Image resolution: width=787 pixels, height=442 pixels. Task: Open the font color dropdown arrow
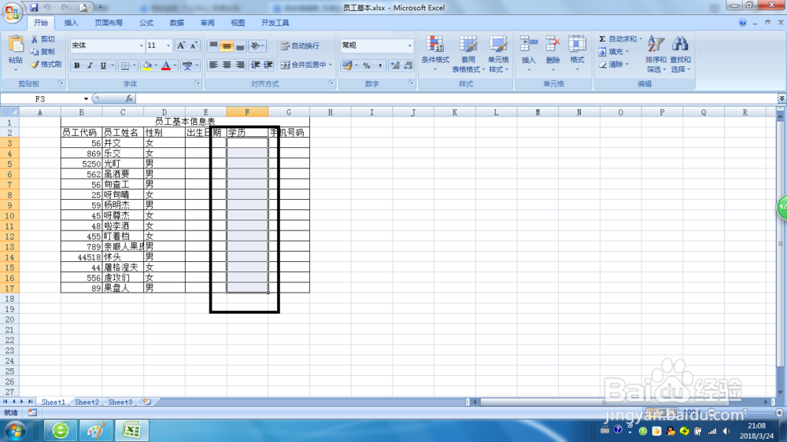point(175,65)
